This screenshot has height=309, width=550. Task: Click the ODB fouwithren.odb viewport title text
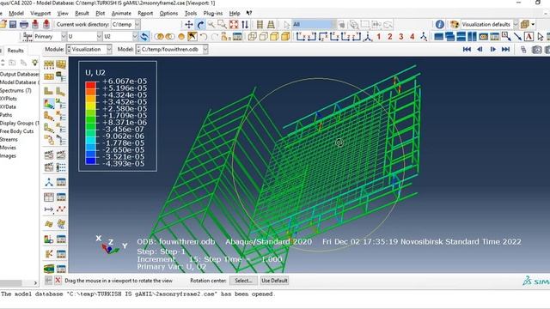coord(175,242)
